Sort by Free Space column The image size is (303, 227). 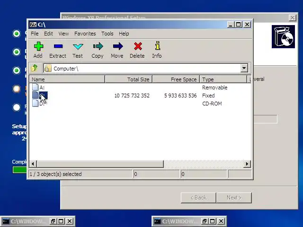[x=176, y=79]
